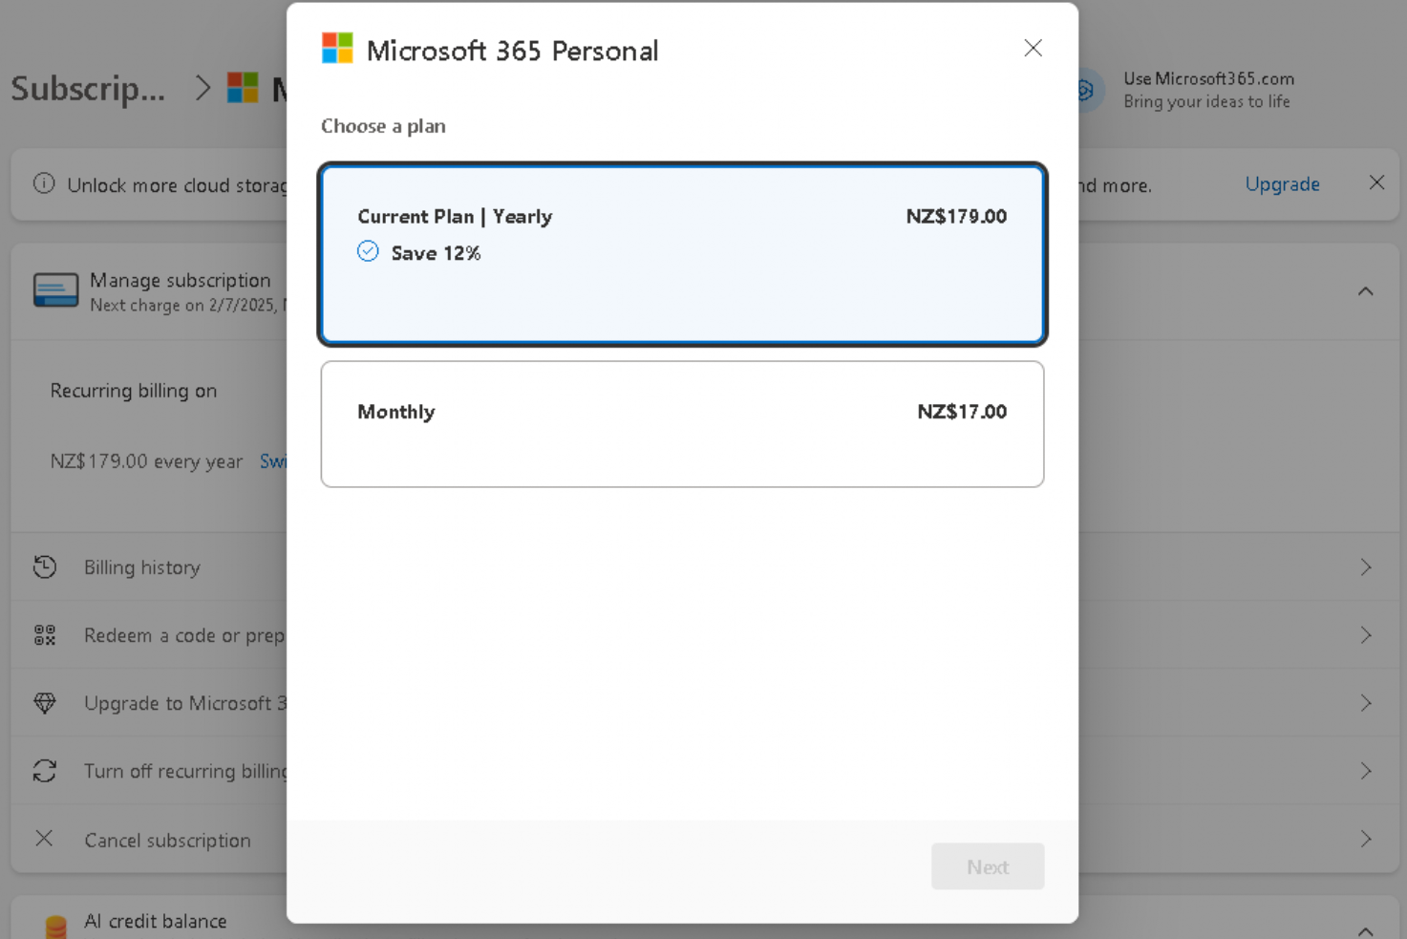1407x939 pixels.
Task: Click NZ$179.00 every year text
Action: 146,461
